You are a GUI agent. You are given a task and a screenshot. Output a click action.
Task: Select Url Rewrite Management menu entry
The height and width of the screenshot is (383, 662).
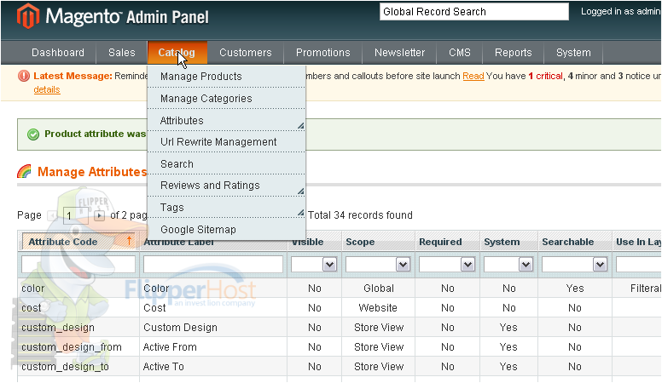(x=226, y=142)
